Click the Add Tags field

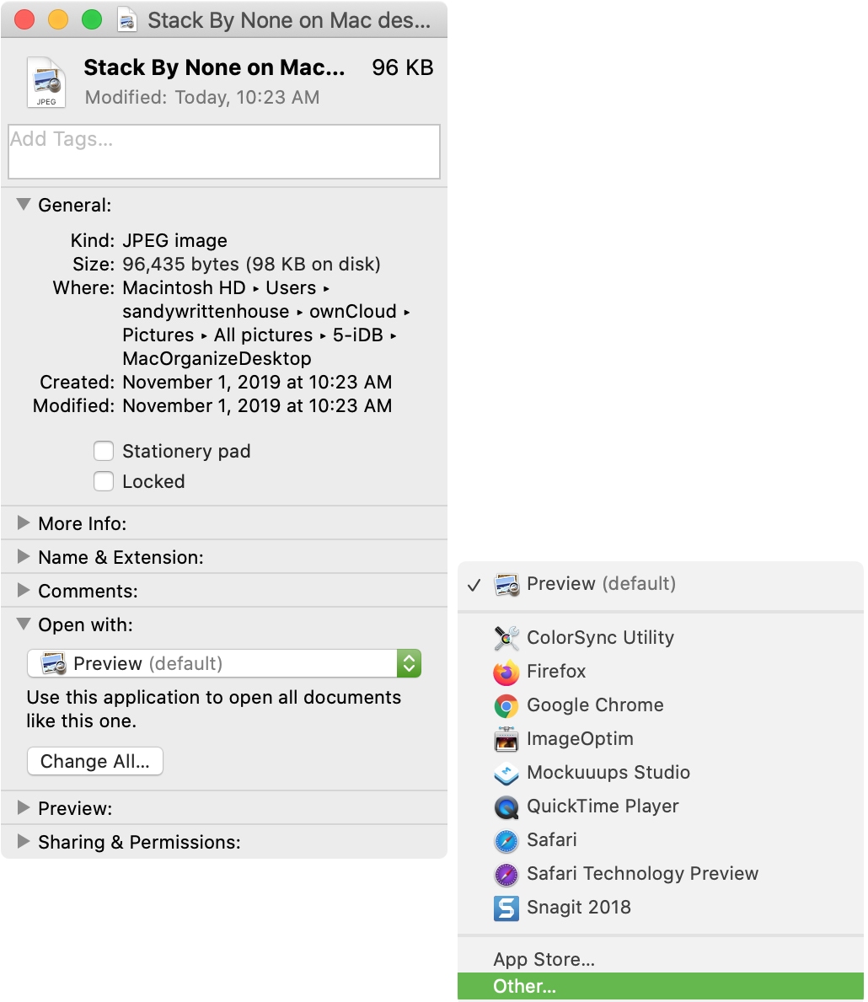[223, 152]
